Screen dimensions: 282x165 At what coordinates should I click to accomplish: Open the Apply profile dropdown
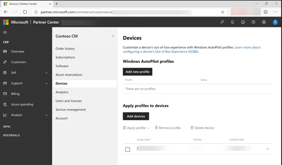click(136, 128)
